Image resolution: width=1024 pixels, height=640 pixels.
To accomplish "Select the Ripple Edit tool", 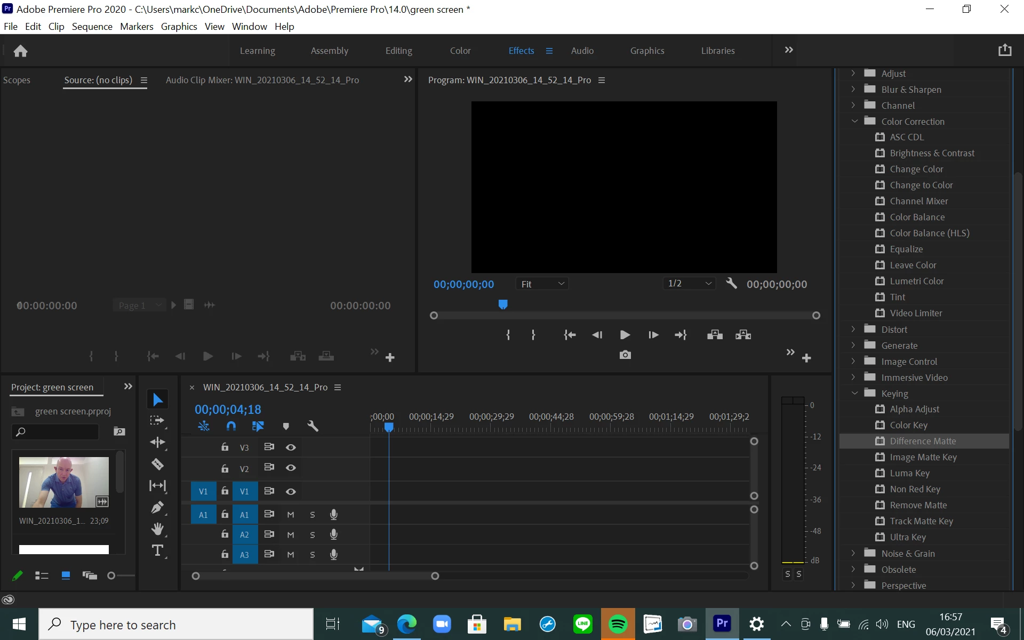I will coord(157,442).
